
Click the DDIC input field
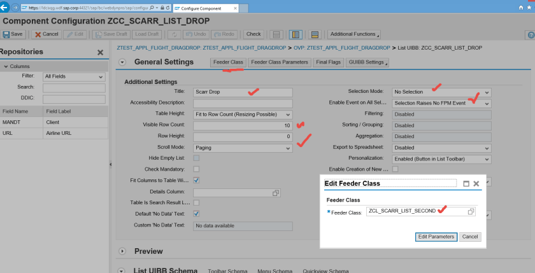point(74,99)
